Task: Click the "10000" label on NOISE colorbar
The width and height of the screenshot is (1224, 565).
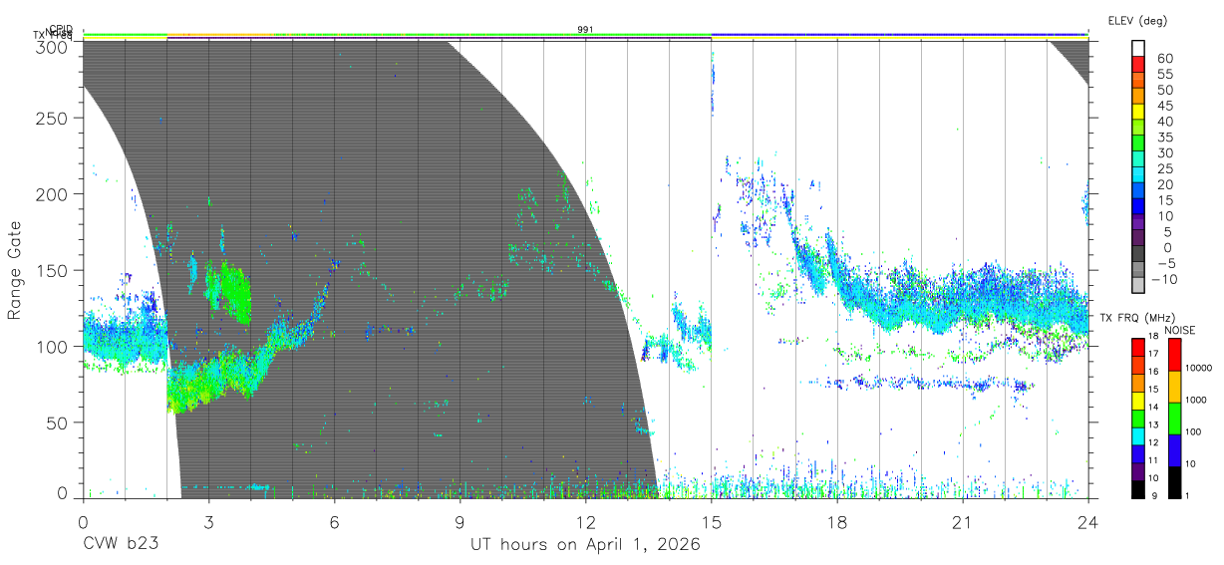Action: click(1198, 368)
